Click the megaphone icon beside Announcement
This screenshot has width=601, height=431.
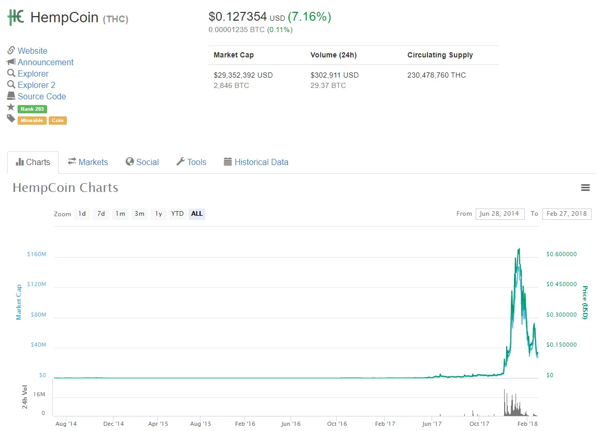[11, 62]
